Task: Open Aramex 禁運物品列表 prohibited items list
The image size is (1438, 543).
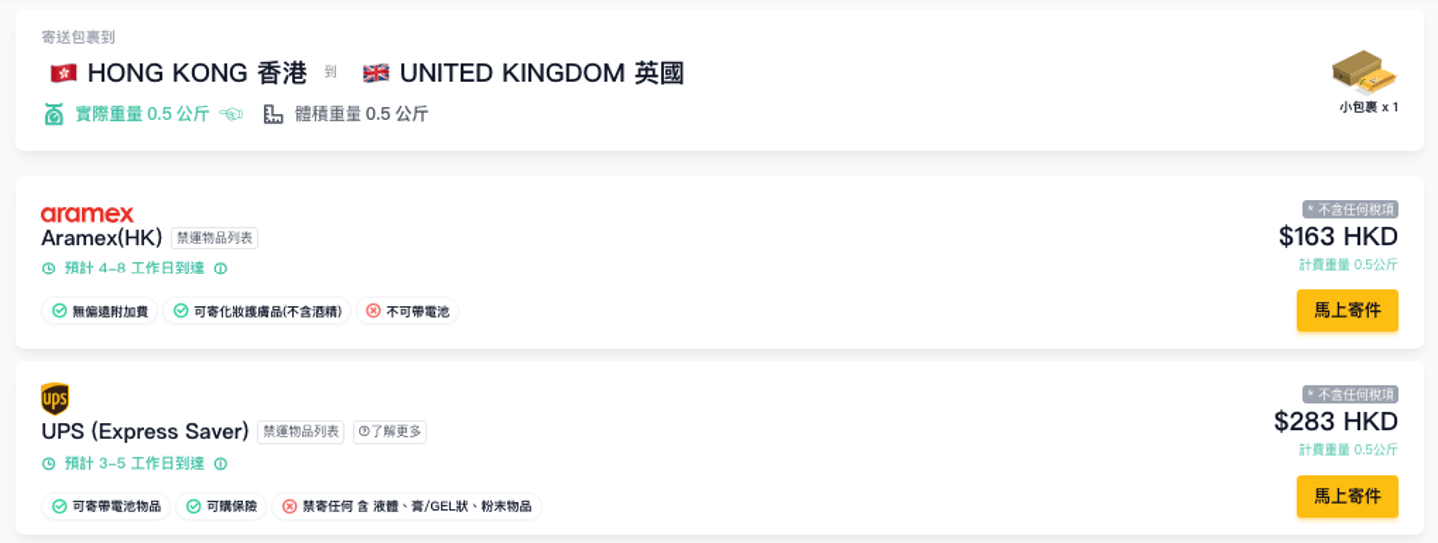Action: (x=215, y=238)
